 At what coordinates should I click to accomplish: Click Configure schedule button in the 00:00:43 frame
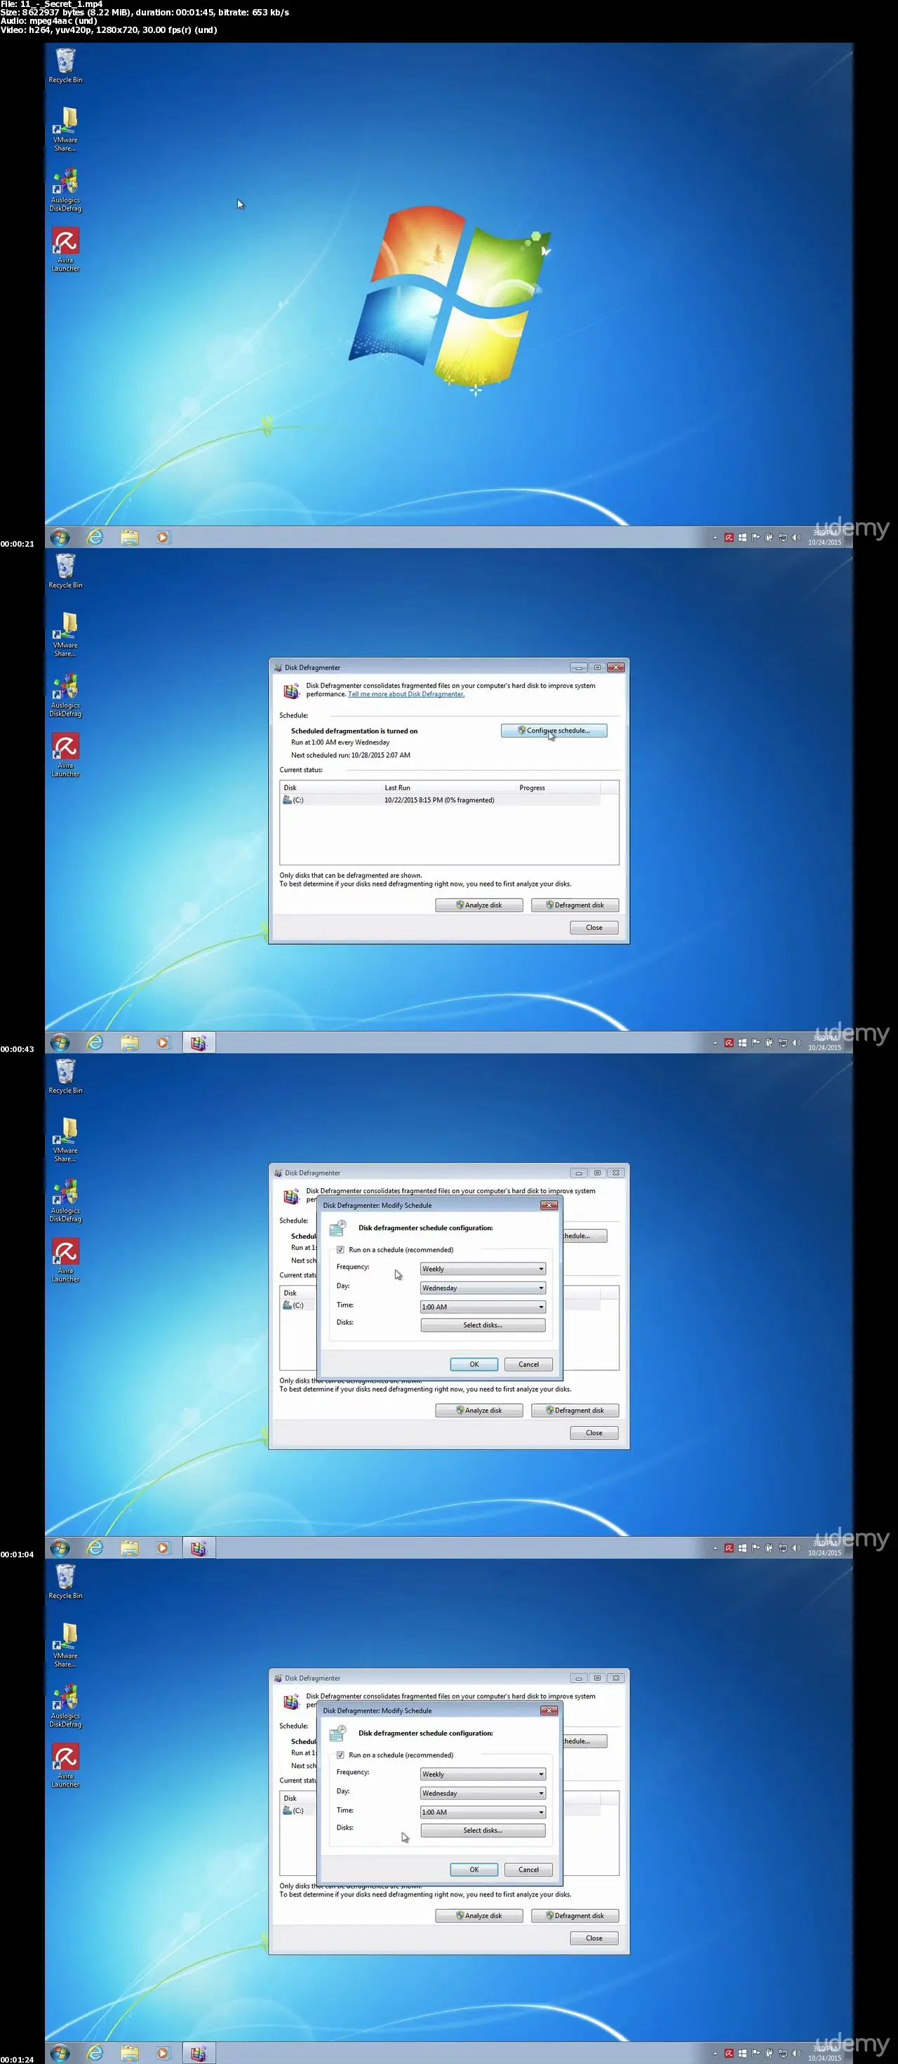[x=554, y=731]
